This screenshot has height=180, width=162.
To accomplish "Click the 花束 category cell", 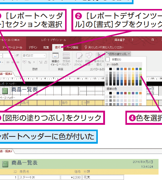I will (103, 177).
